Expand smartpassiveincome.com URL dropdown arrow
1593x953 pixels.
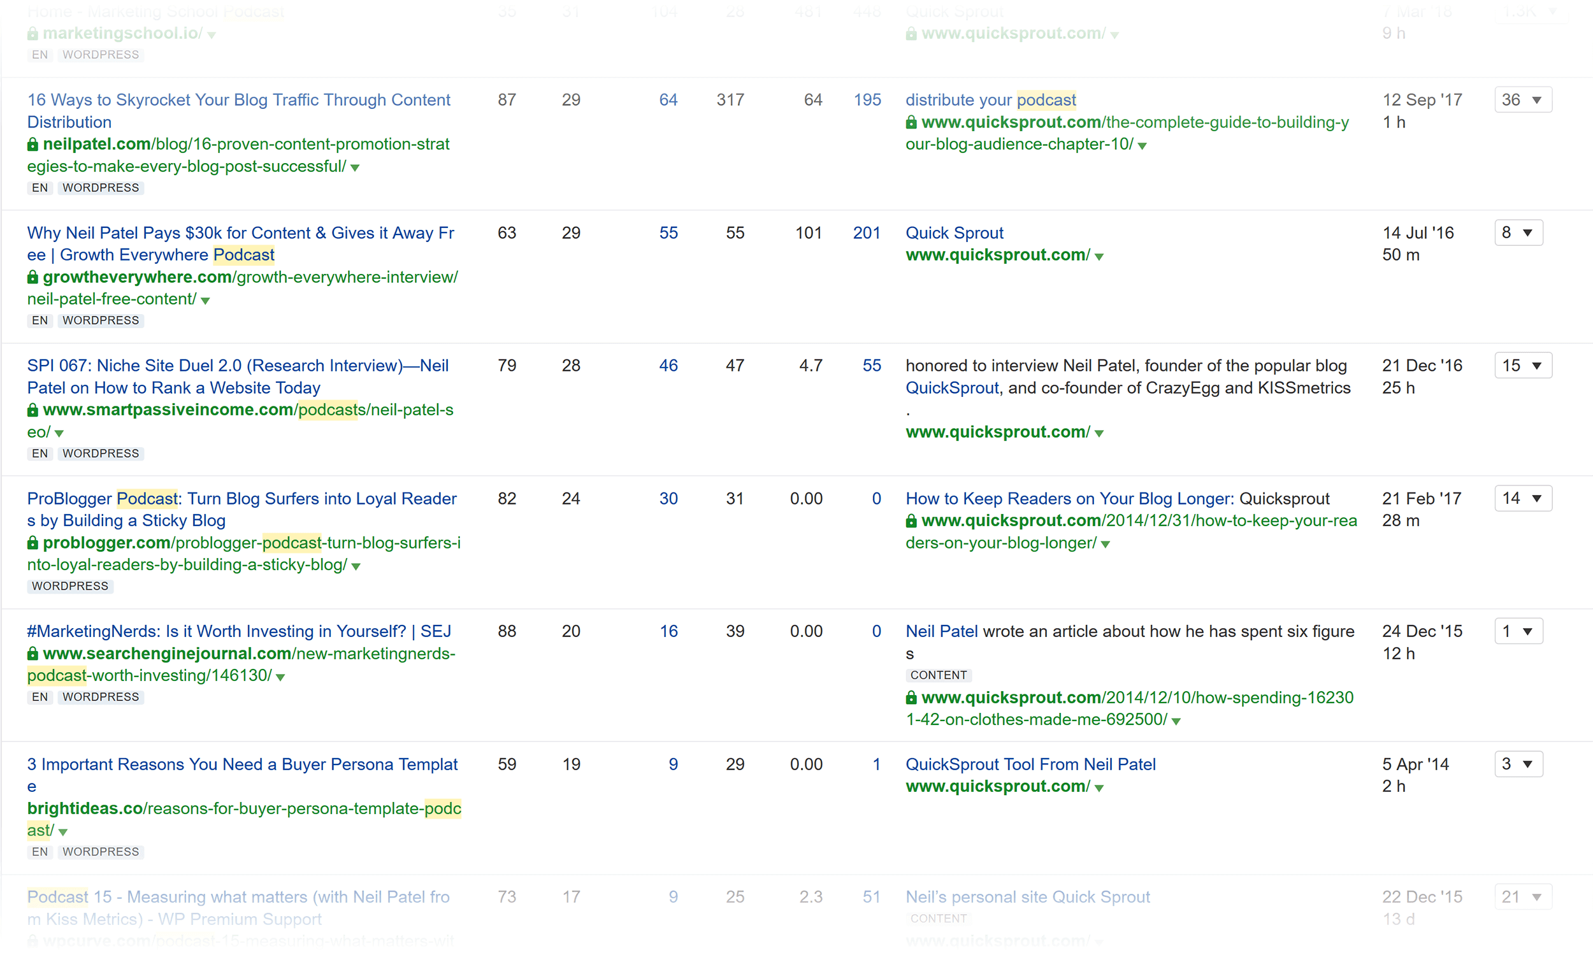[x=59, y=433]
